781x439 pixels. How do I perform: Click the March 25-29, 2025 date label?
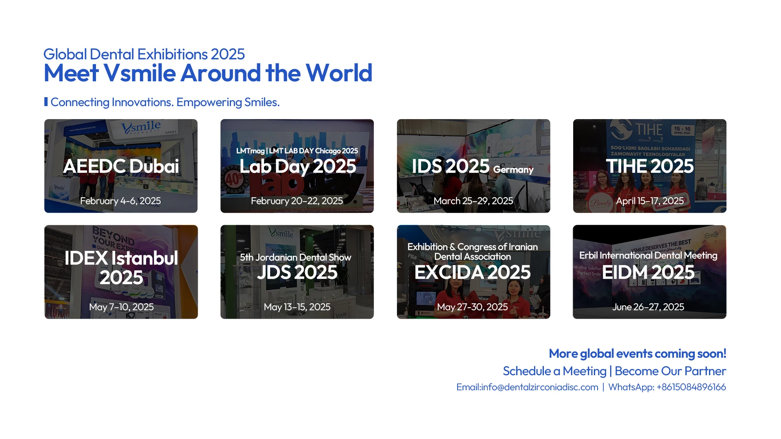click(473, 201)
